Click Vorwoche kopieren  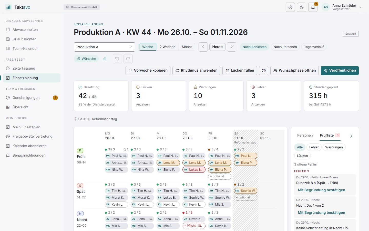[x=148, y=71]
